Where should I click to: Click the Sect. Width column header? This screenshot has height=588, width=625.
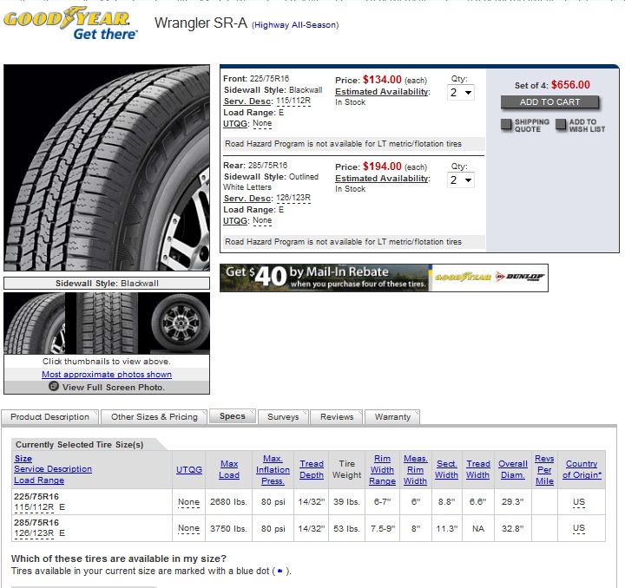click(x=446, y=469)
